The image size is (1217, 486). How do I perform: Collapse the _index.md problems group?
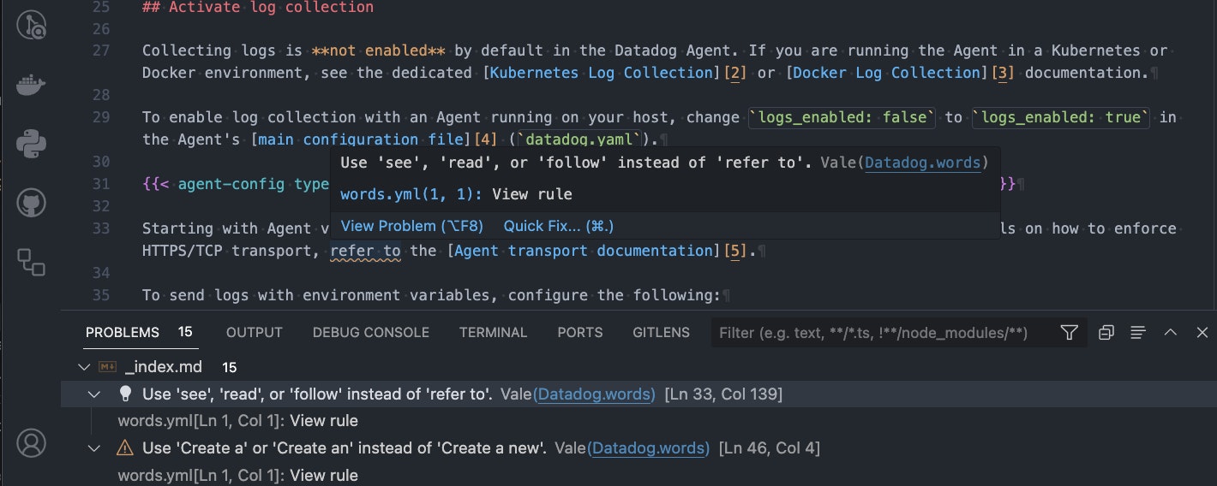(x=83, y=367)
